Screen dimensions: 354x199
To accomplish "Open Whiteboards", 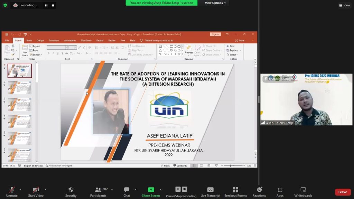I will (x=303, y=192).
